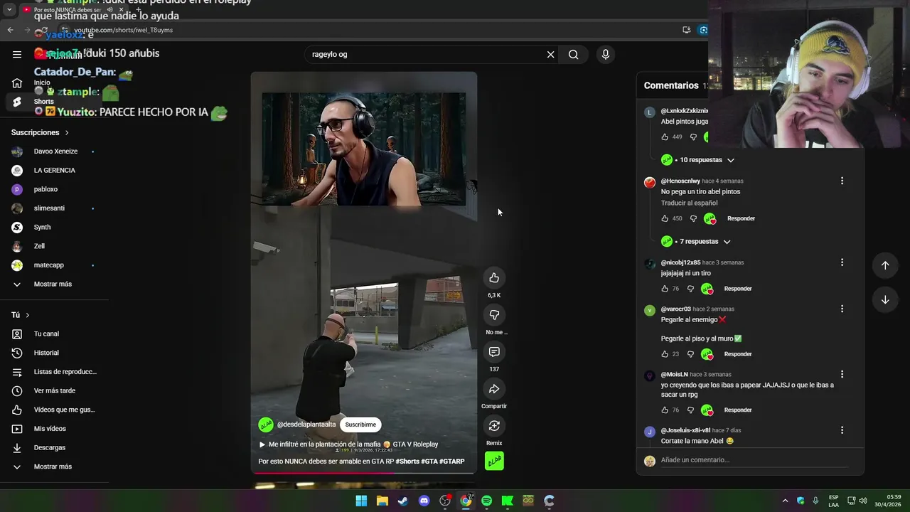The width and height of the screenshot is (910, 512).
Task: Expand 'Mostrar más' below Descargas
Action: pos(53,466)
